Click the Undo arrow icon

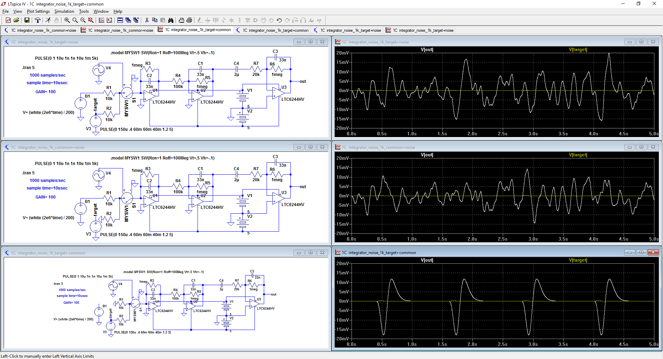[279, 20]
